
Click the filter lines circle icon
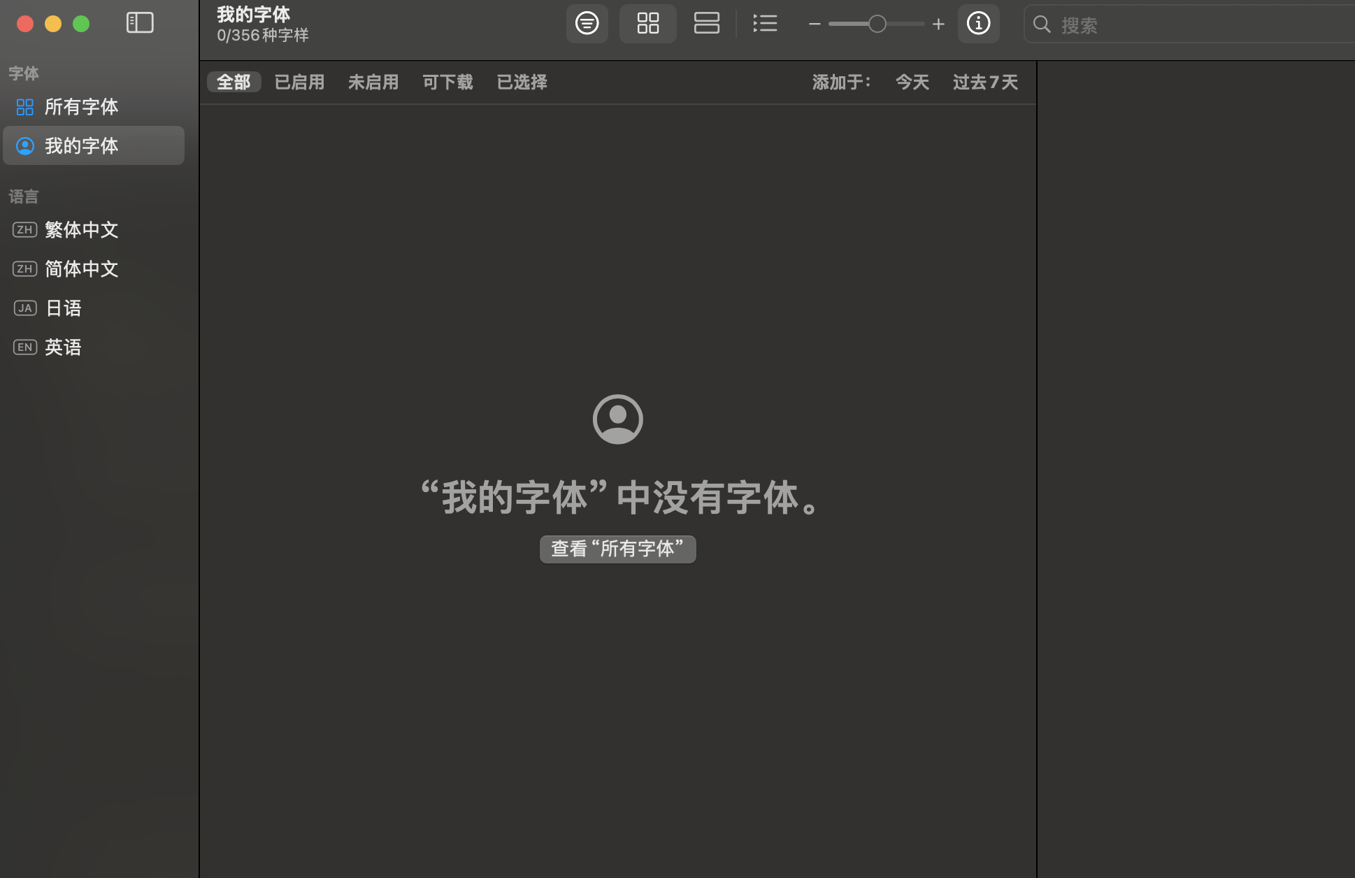coord(587,24)
